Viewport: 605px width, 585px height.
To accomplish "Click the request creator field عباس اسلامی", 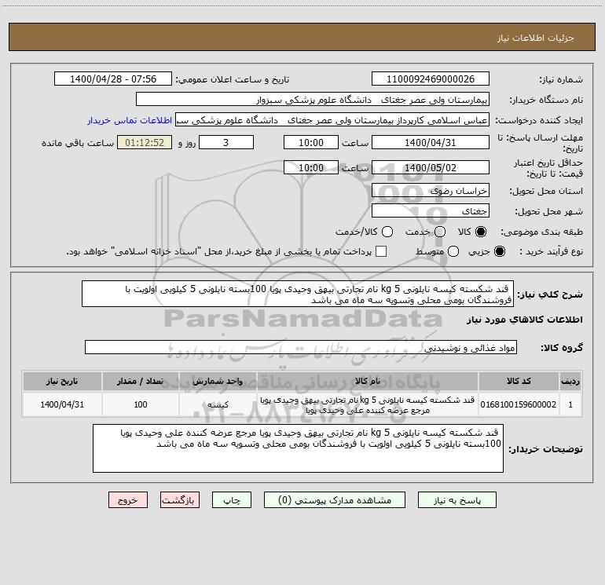I will click(332, 120).
